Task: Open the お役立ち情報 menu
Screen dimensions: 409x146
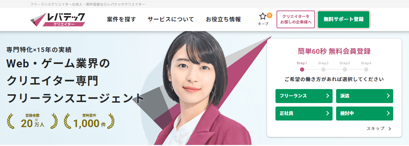Action: [223, 20]
